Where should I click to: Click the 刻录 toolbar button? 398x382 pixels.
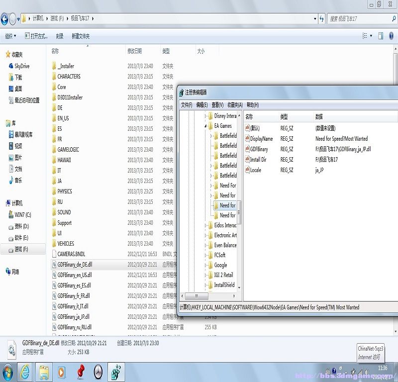click(x=60, y=36)
